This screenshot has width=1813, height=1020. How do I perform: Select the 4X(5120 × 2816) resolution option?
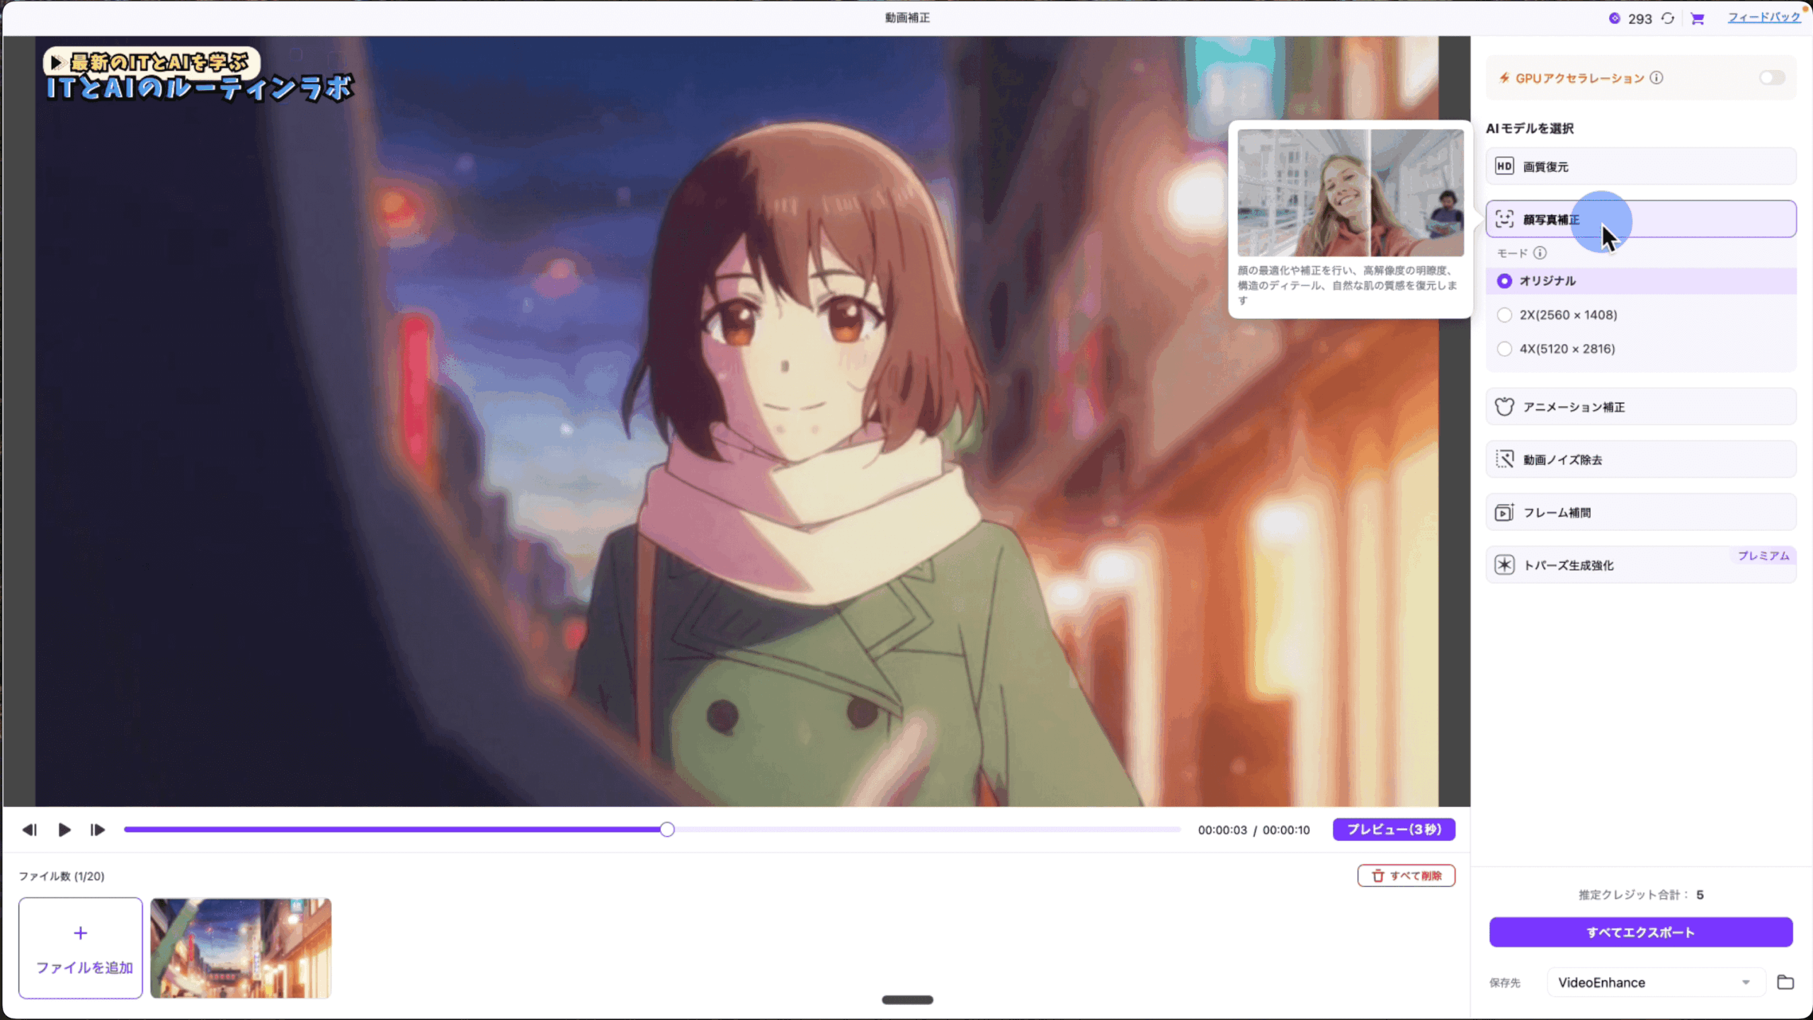[x=1505, y=349]
